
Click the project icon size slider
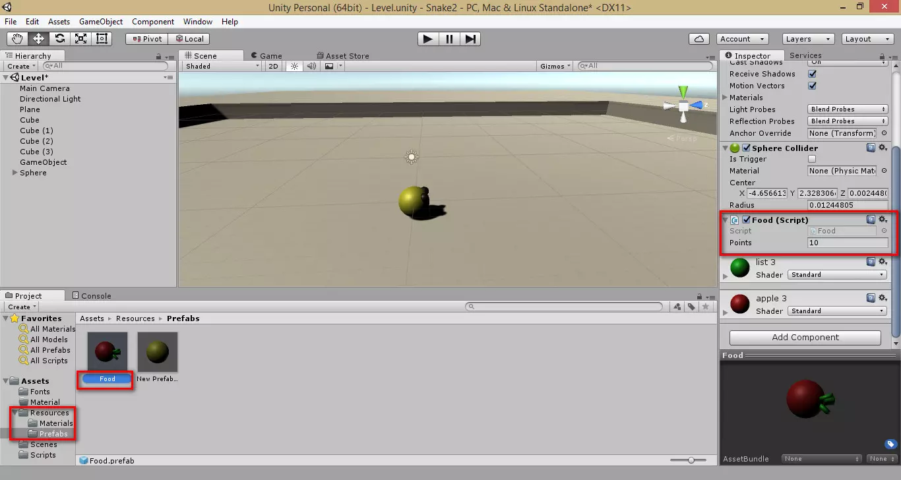tap(691, 460)
